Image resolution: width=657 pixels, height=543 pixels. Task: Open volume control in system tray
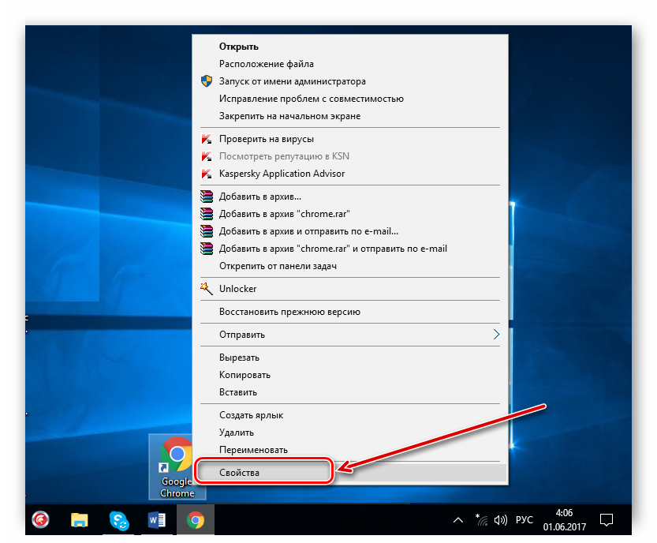(500, 520)
